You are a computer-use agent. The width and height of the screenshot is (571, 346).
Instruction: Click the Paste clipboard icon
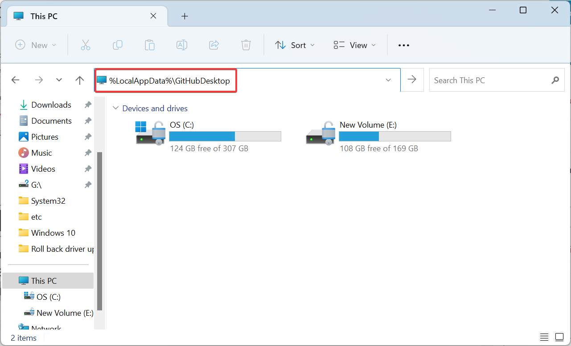click(150, 45)
